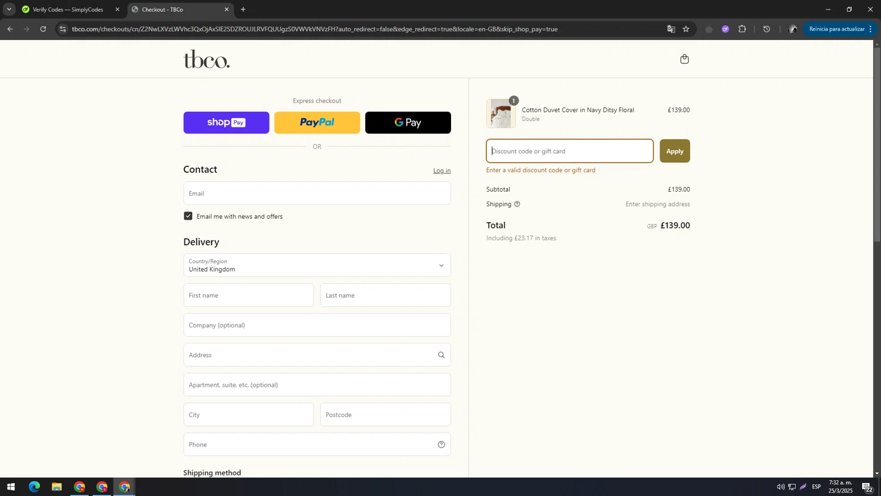Image resolution: width=881 pixels, height=496 pixels.
Task: Close the Verify Codes tab
Action: point(117,9)
